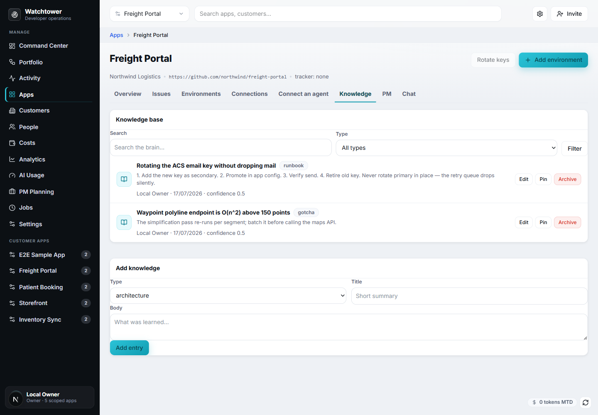Click the Analytics chart icon
The width and height of the screenshot is (598, 415).
(x=12, y=159)
